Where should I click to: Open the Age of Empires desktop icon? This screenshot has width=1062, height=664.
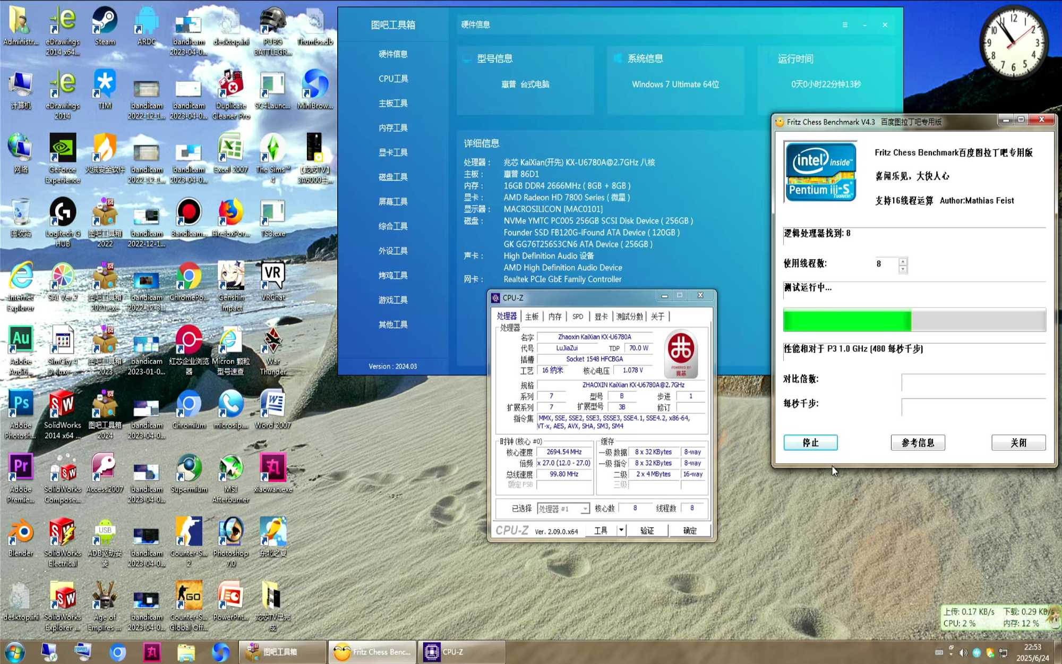(x=105, y=606)
